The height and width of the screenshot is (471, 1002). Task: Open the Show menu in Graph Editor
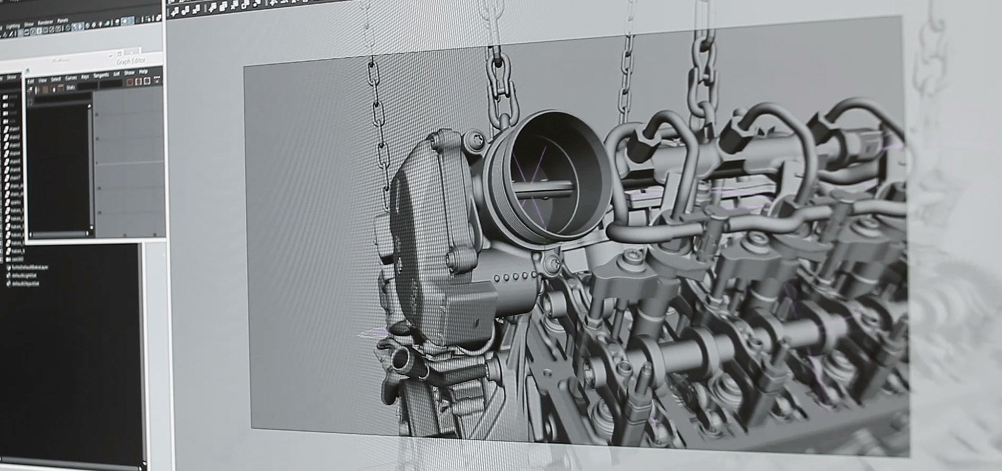129,73
